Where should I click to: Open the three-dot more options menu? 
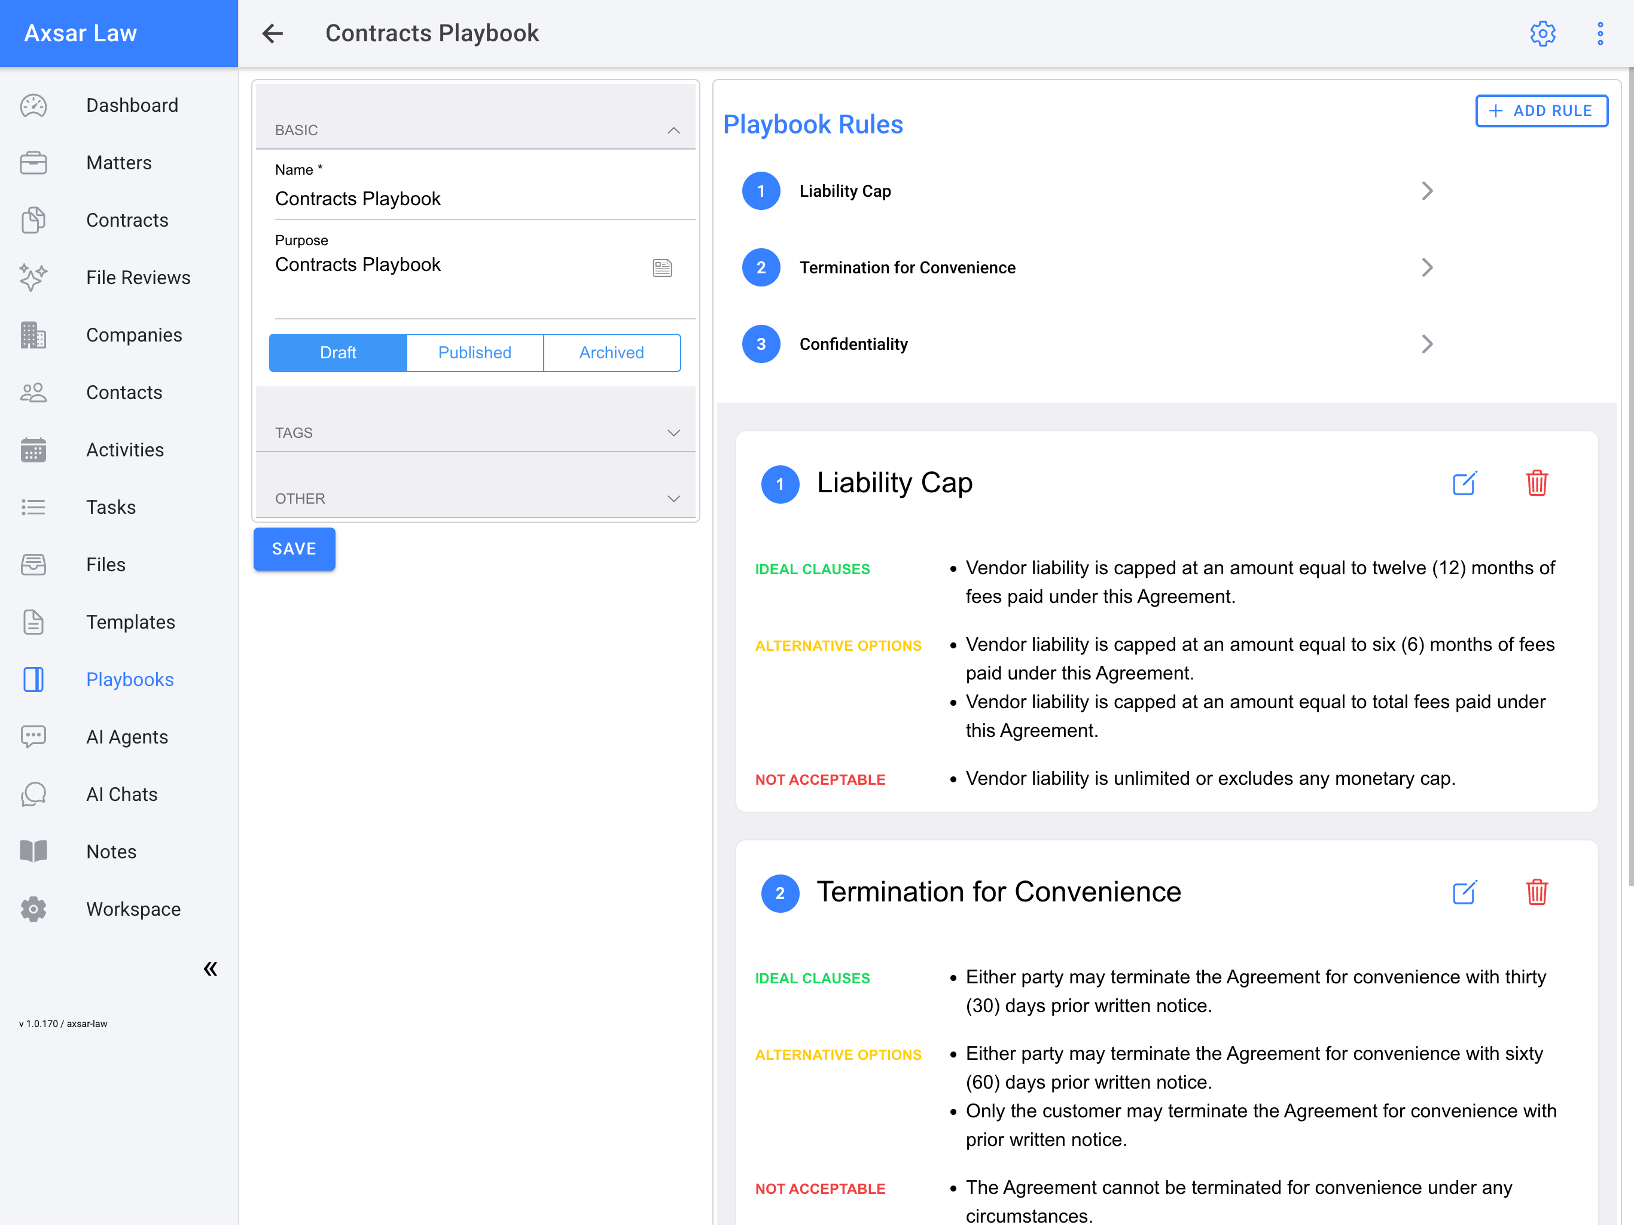(x=1599, y=33)
